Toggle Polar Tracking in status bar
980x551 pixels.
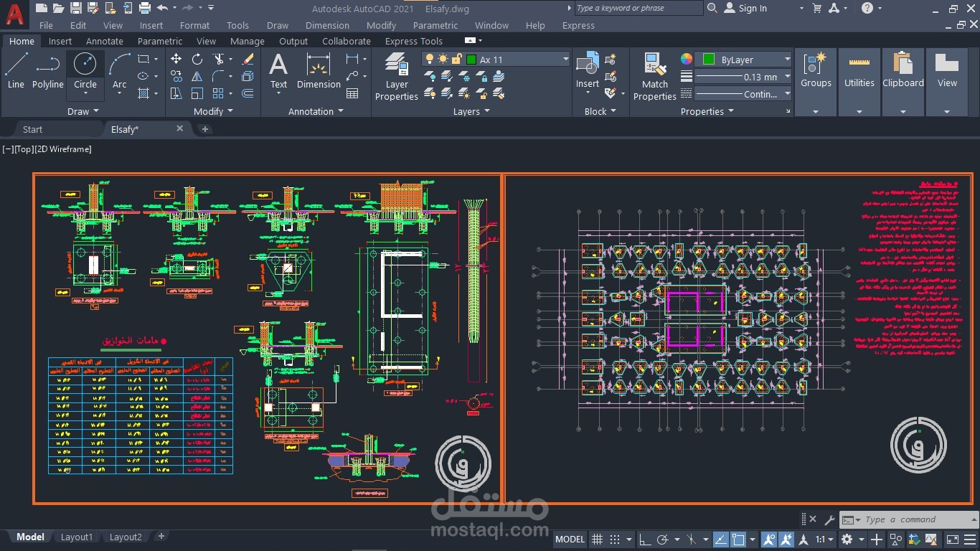(x=663, y=540)
